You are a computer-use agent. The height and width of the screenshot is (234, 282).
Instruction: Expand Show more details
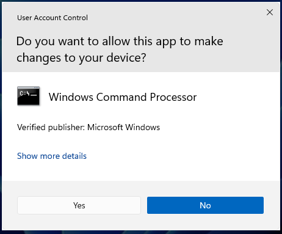click(52, 156)
